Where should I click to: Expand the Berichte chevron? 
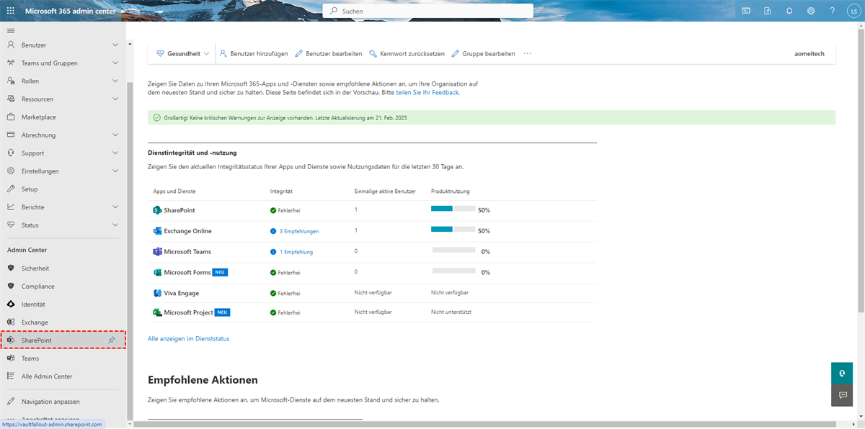115,207
